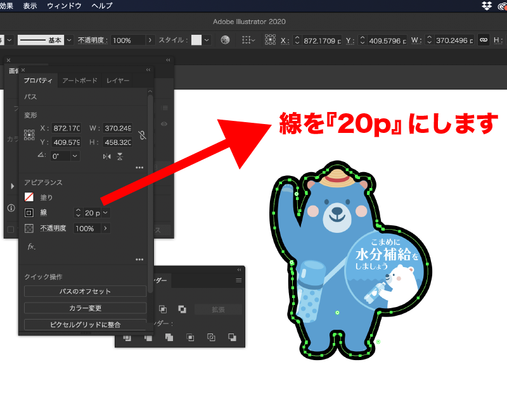Open the stroke profile 基本 dropdown
The image size is (507, 393).
[69, 40]
